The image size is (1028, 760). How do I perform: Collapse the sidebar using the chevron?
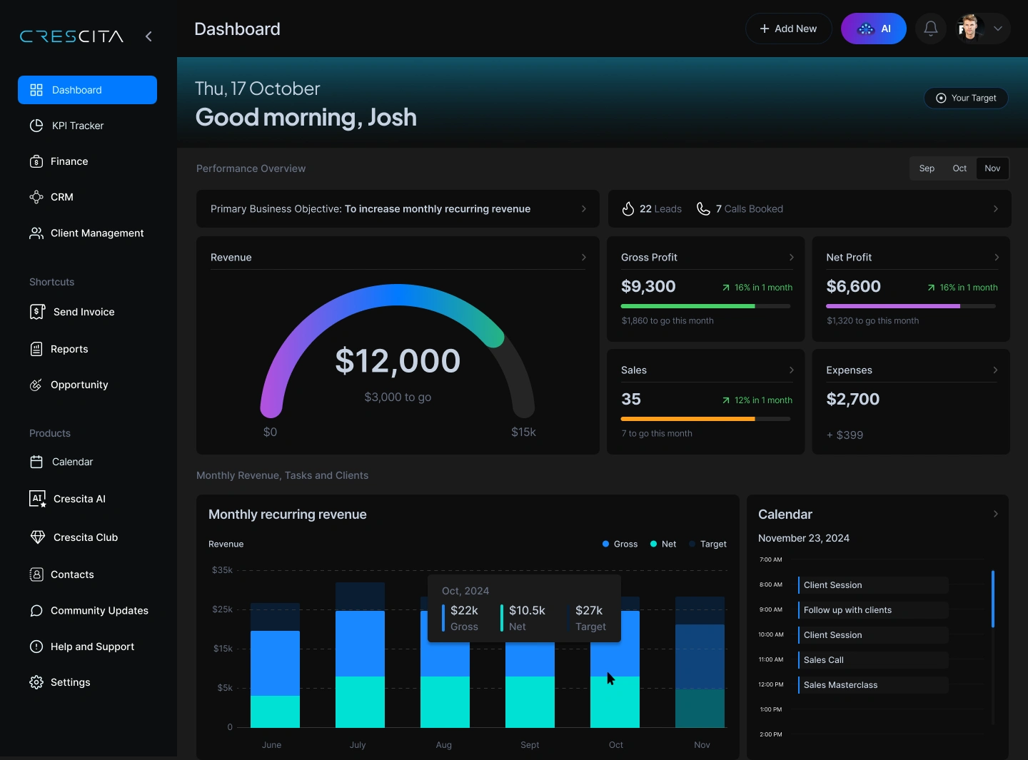(x=149, y=36)
